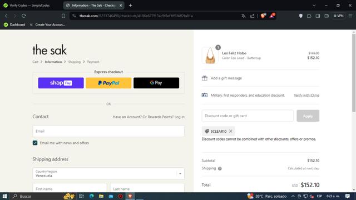Click the Shipping help question mark icon

[220, 168]
